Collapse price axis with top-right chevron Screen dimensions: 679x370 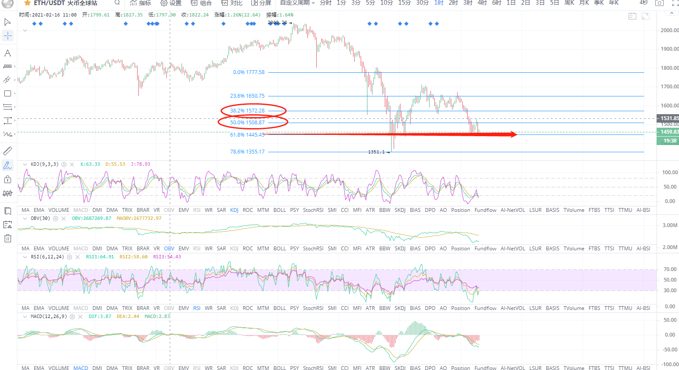pos(671,13)
